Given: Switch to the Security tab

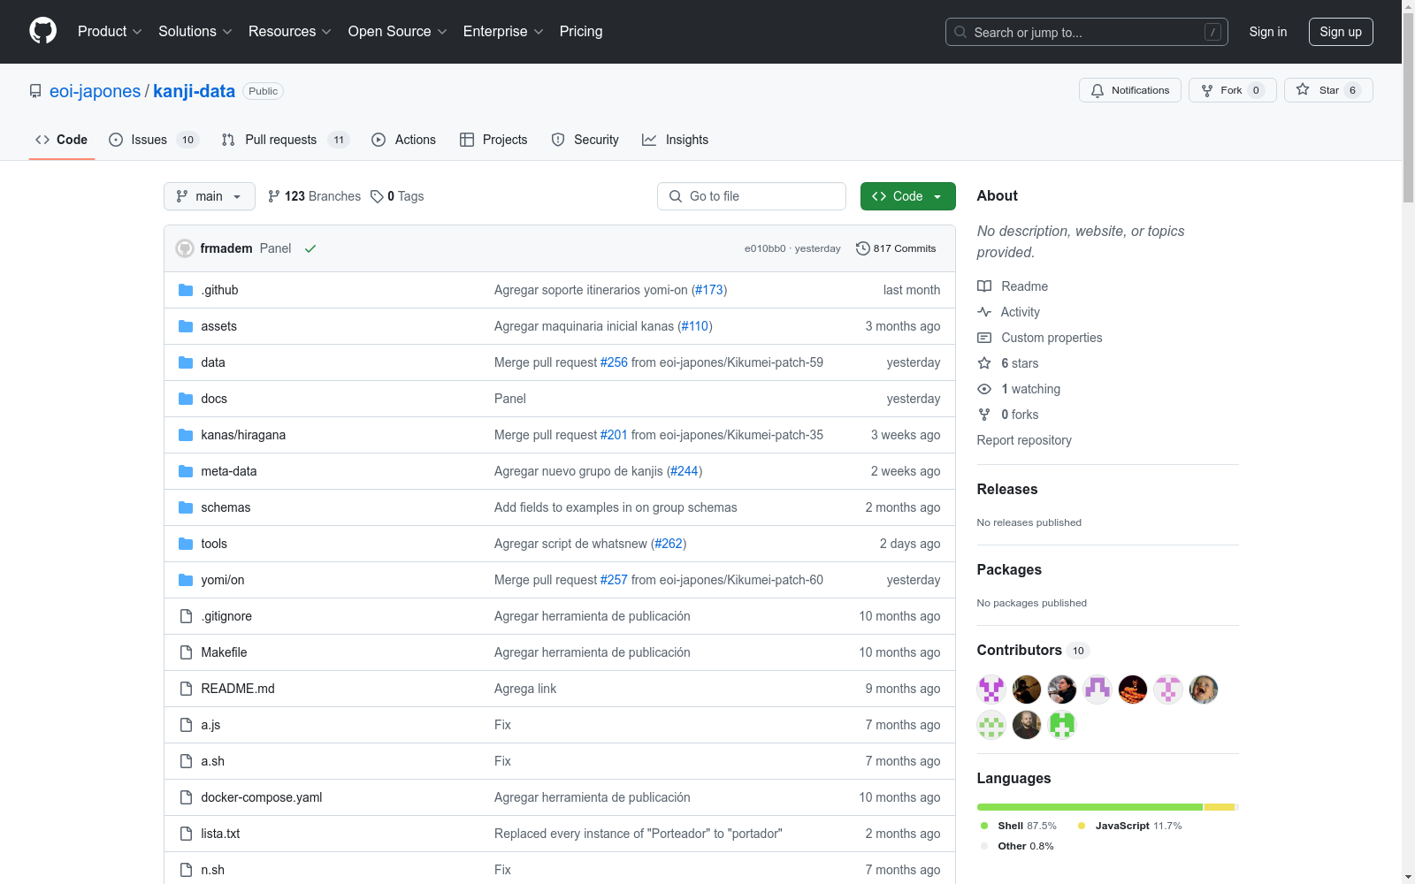Looking at the screenshot, I should (585, 140).
